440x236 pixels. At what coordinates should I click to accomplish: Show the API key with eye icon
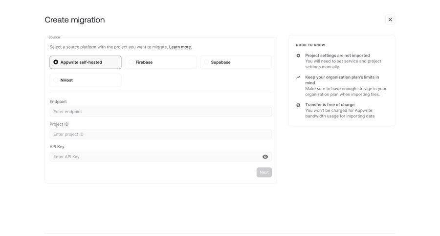(x=265, y=157)
